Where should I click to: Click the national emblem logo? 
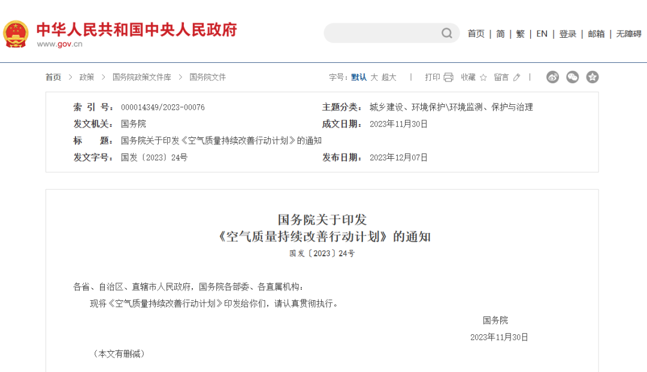(16, 34)
